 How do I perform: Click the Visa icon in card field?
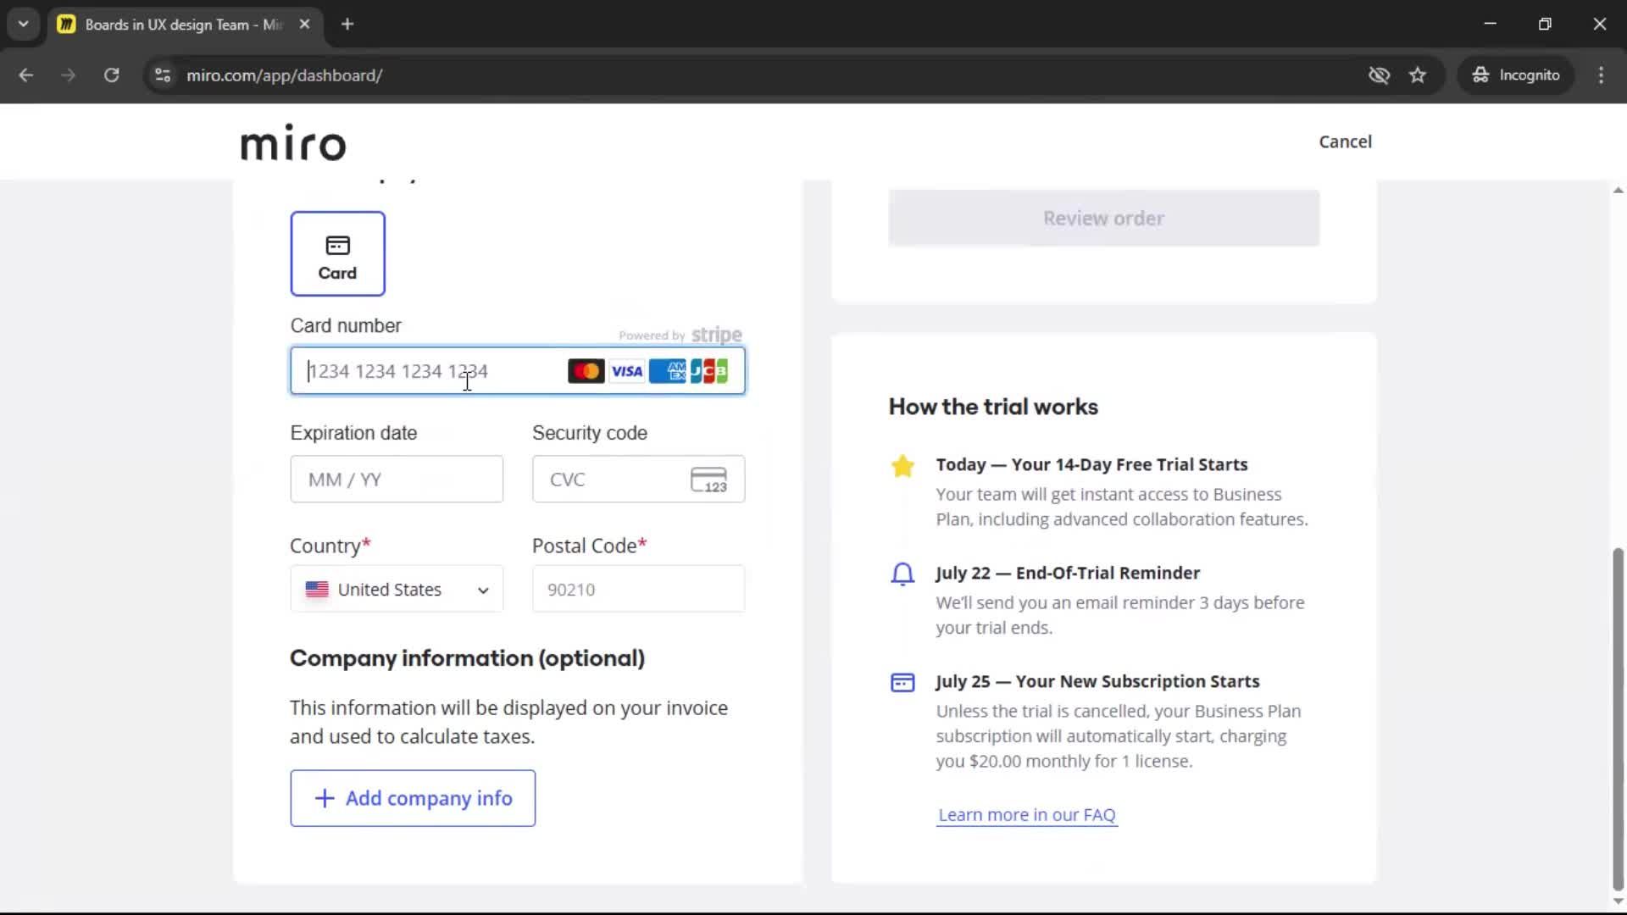(x=627, y=371)
